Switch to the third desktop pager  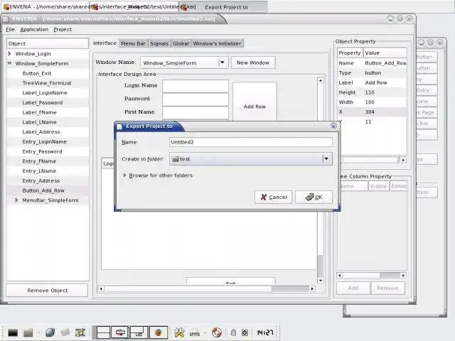click(x=139, y=332)
